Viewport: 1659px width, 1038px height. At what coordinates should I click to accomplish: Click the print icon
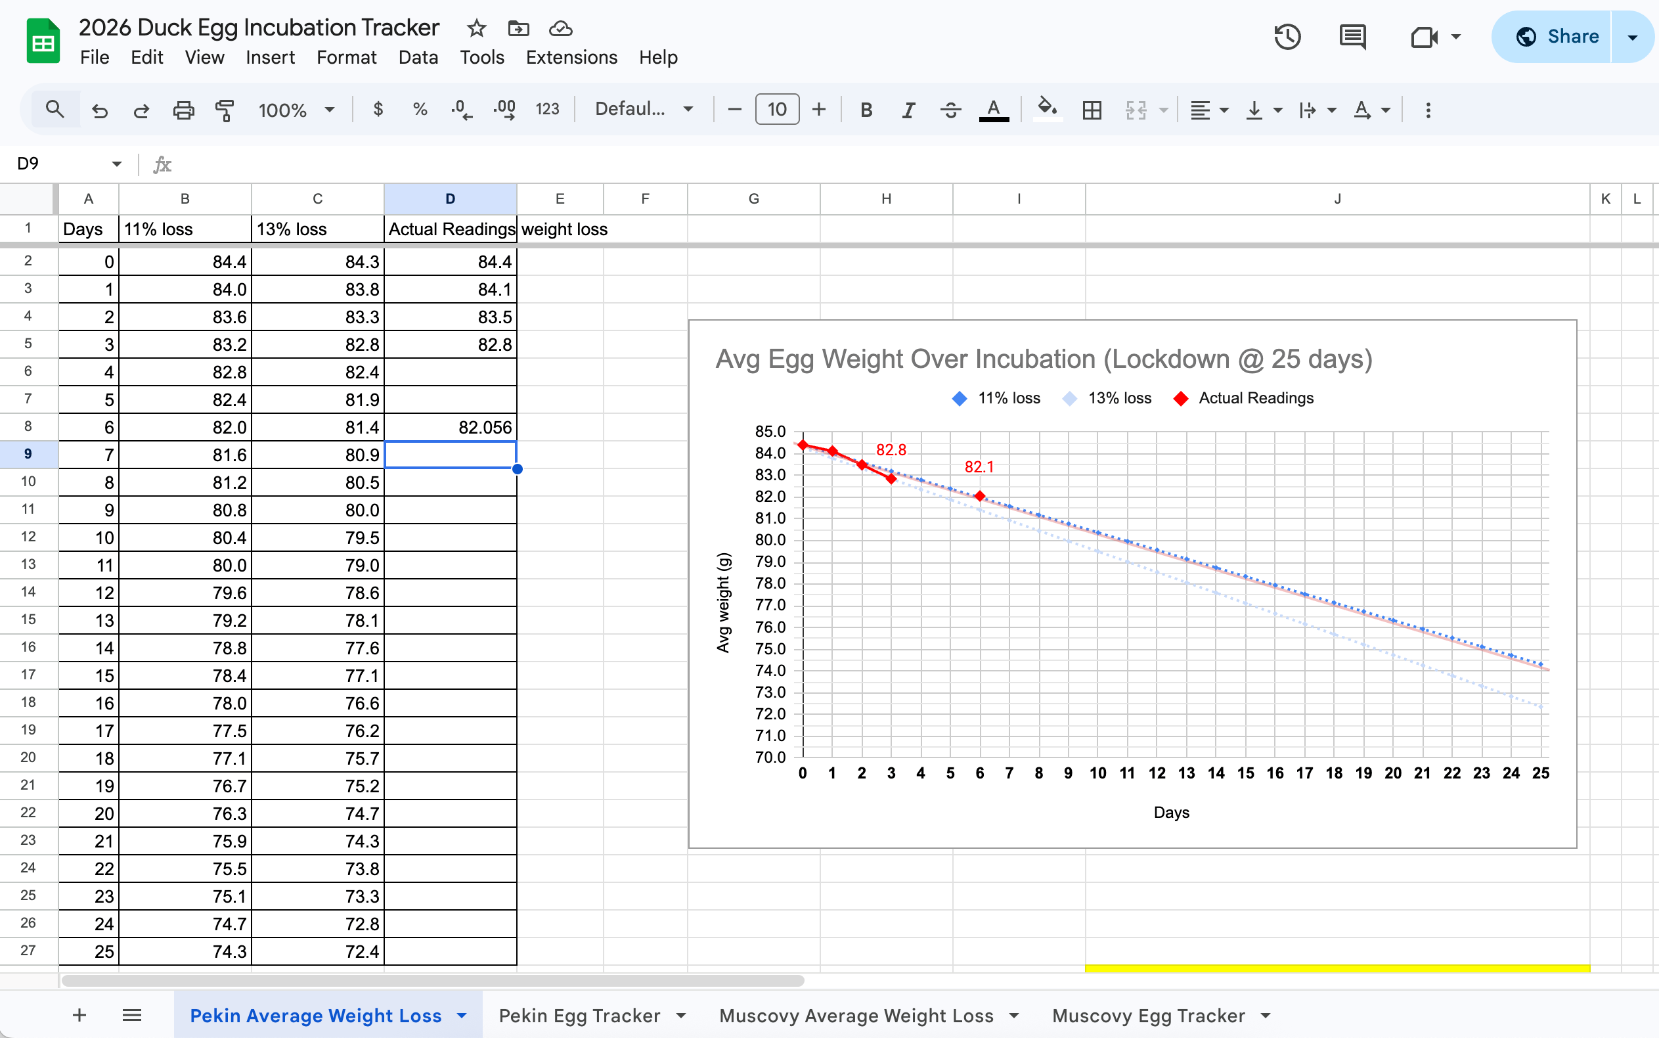[x=183, y=110]
